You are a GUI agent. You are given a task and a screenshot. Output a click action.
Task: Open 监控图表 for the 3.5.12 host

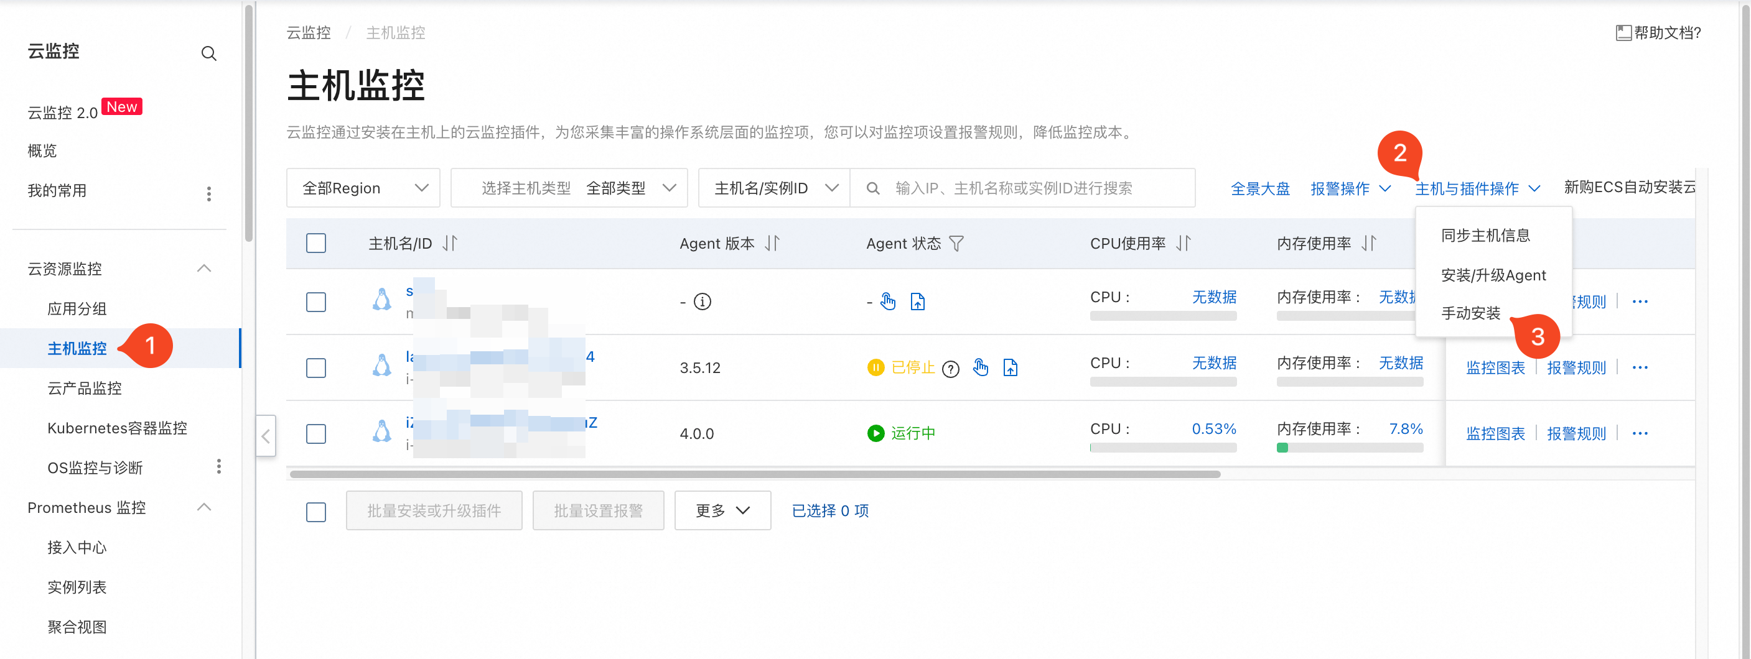tap(1495, 367)
